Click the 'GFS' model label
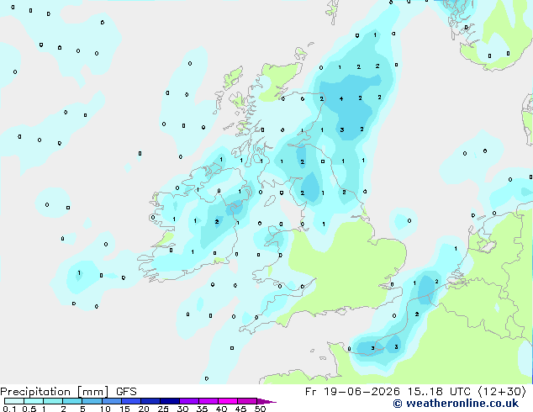Screen dimensions: 533x412 tap(126, 392)
